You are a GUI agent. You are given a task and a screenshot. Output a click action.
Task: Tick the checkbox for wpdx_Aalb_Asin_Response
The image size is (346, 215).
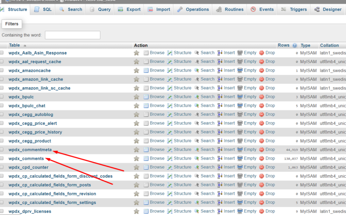2,52
